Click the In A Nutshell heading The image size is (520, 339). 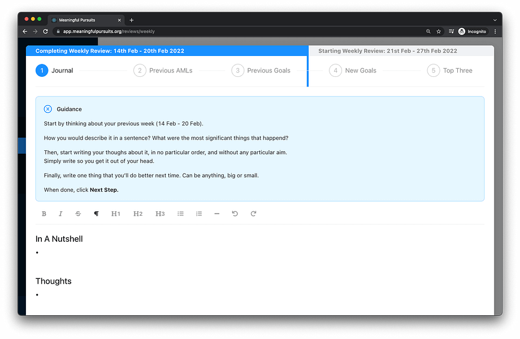59,239
